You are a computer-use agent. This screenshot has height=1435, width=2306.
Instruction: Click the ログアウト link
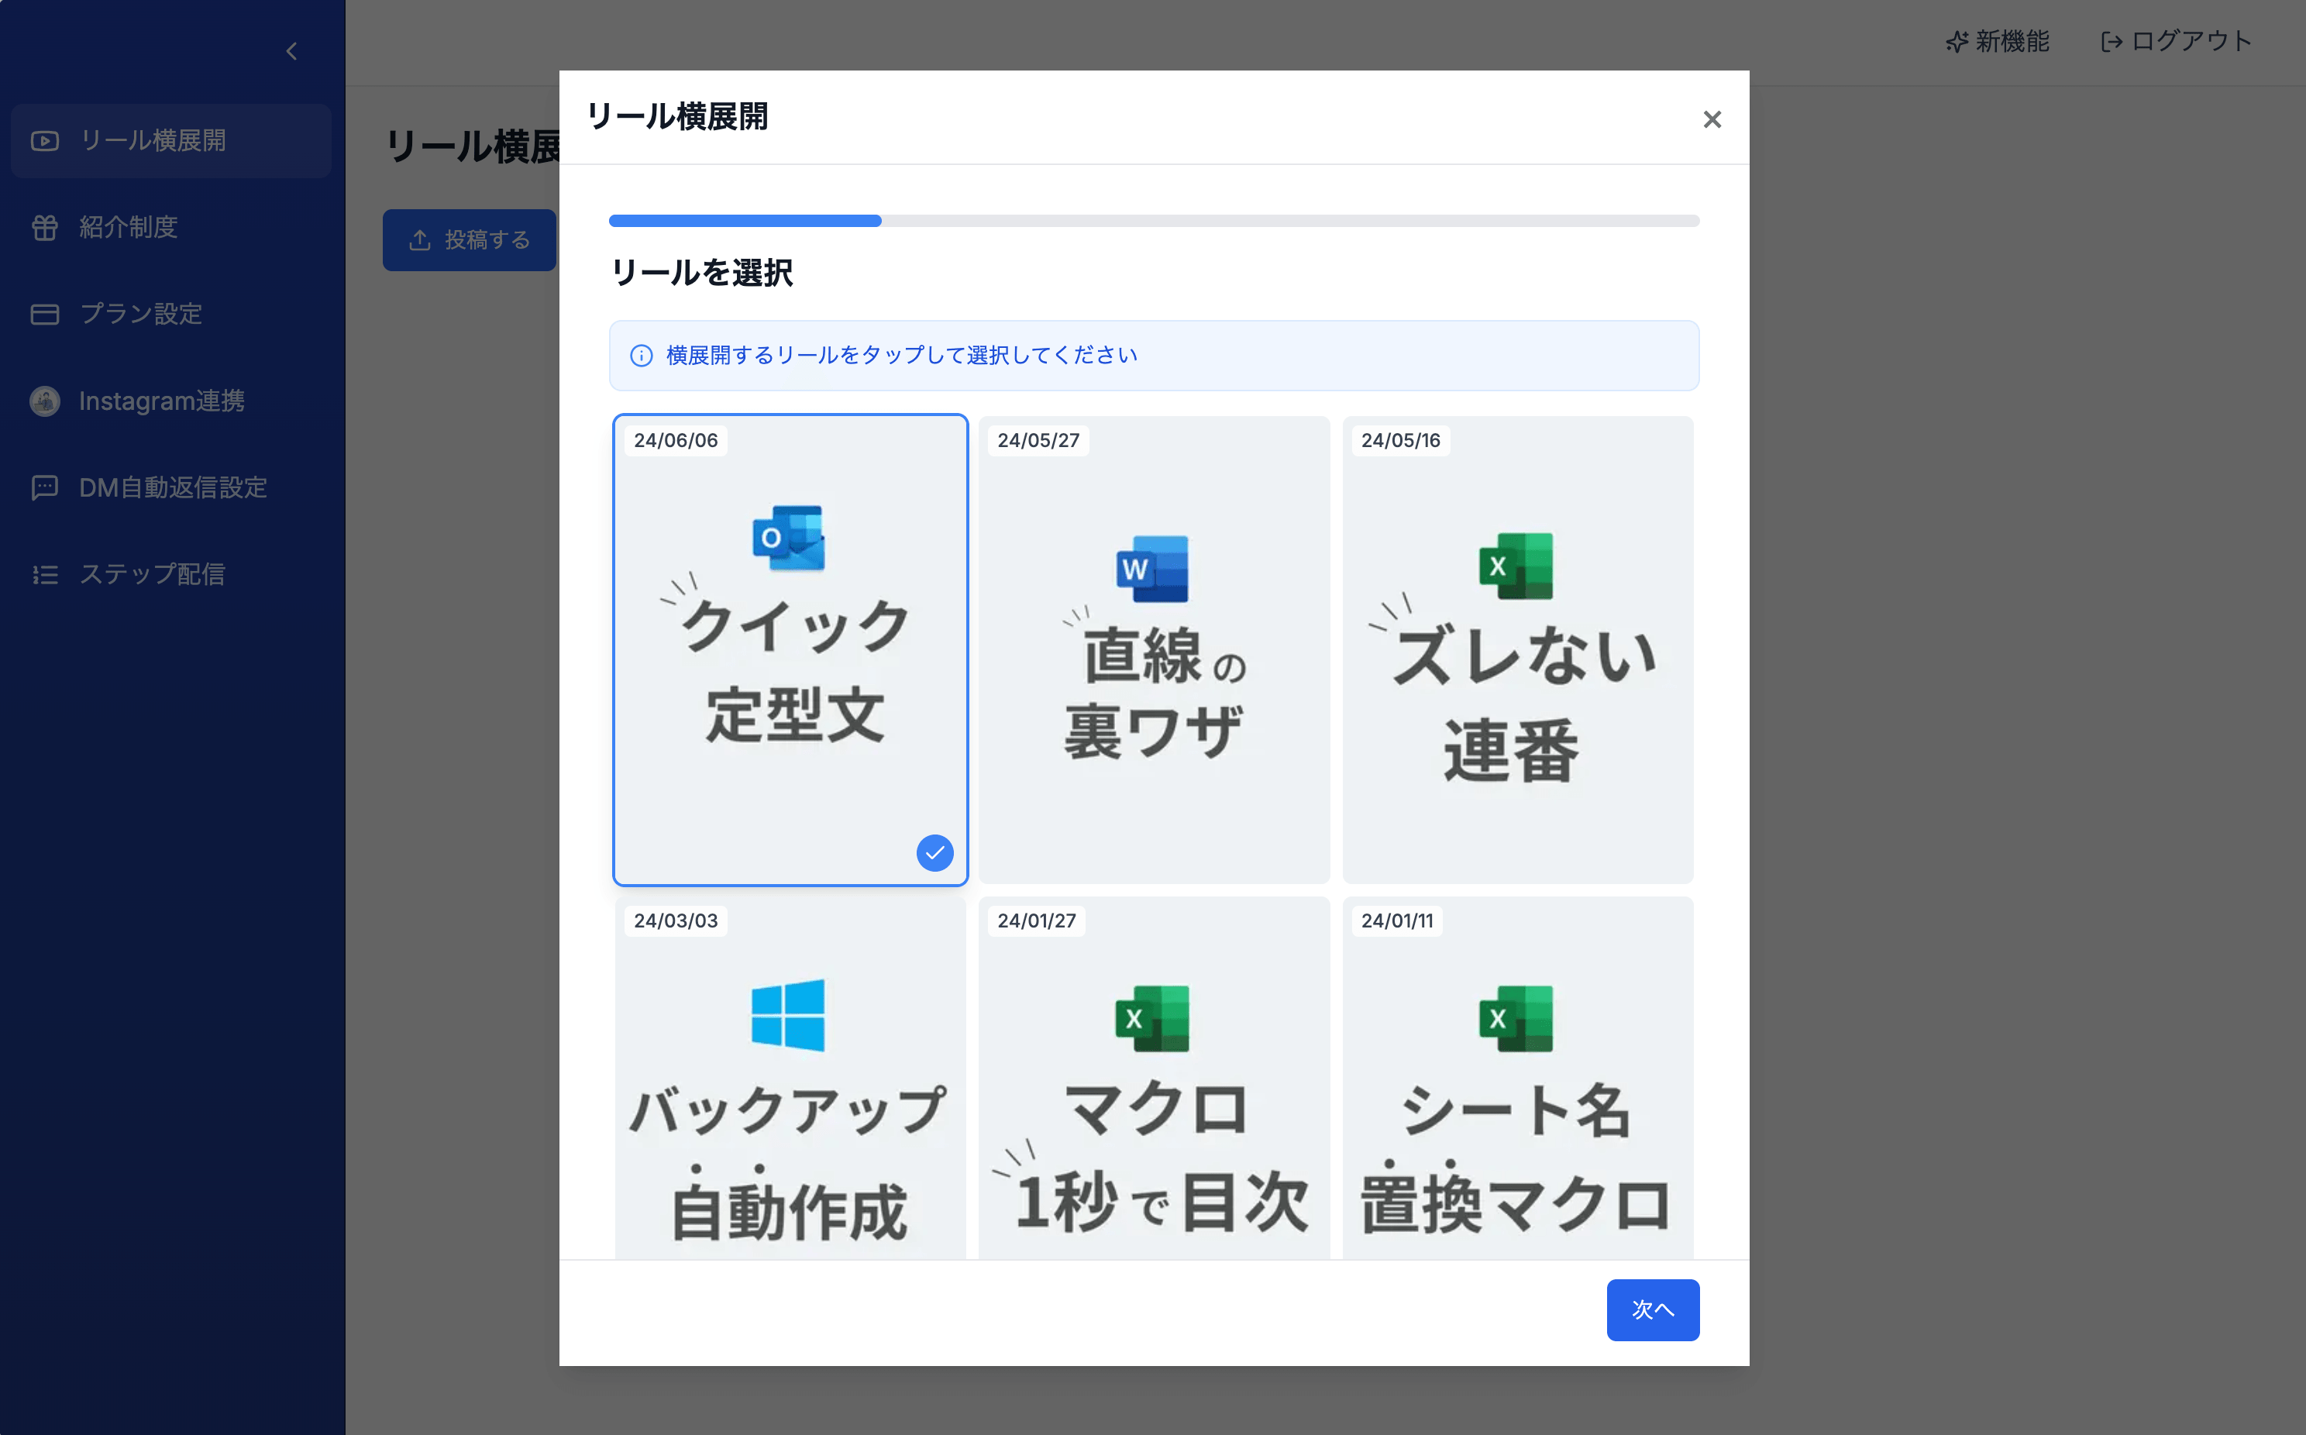[2176, 42]
